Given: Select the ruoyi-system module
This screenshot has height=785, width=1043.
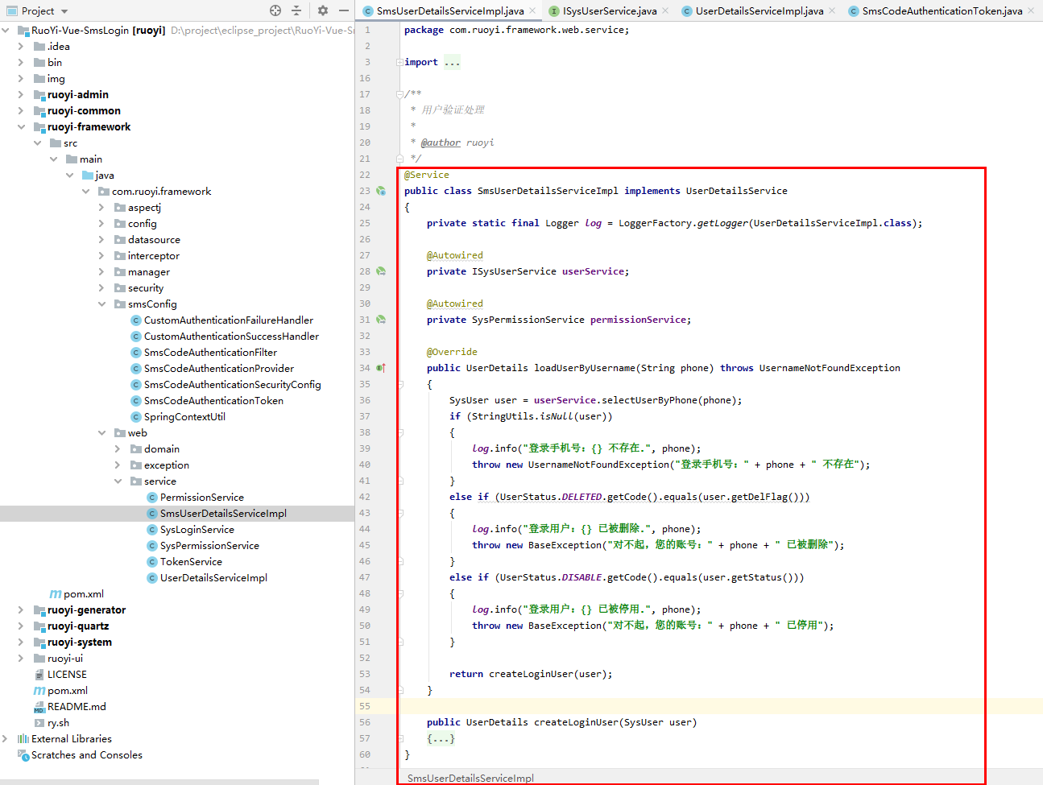Looking at the screenshot, I should coord(80,642).
